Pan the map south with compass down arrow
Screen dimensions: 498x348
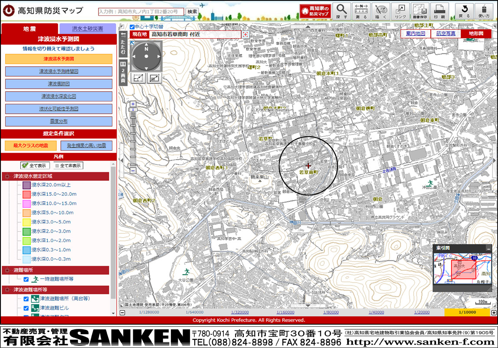(146, 68)
